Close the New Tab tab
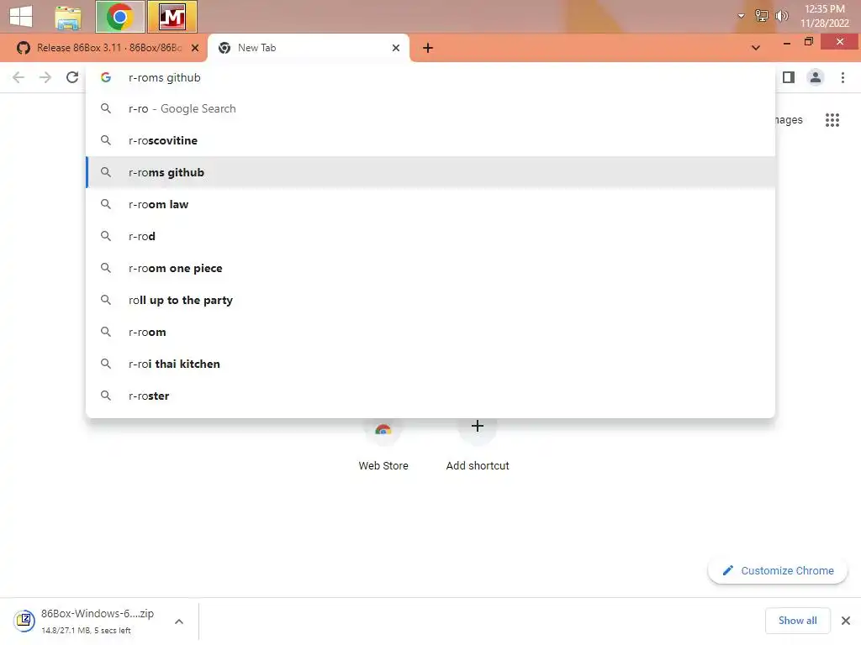The image size is (861, 645). [x=396, y=48]
